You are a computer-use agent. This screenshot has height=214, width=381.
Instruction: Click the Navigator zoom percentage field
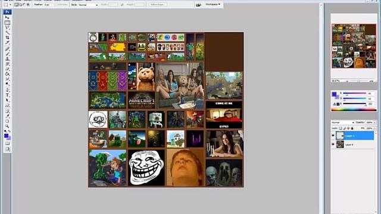click(336, 81)
